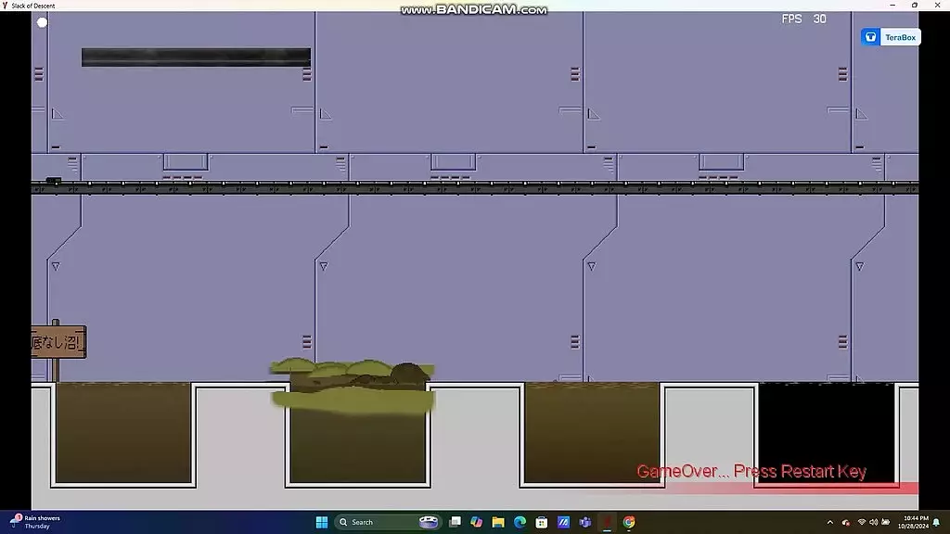
Task: Open the Windows Start menu
Action: pyautogui.click(x=321, y=522)
